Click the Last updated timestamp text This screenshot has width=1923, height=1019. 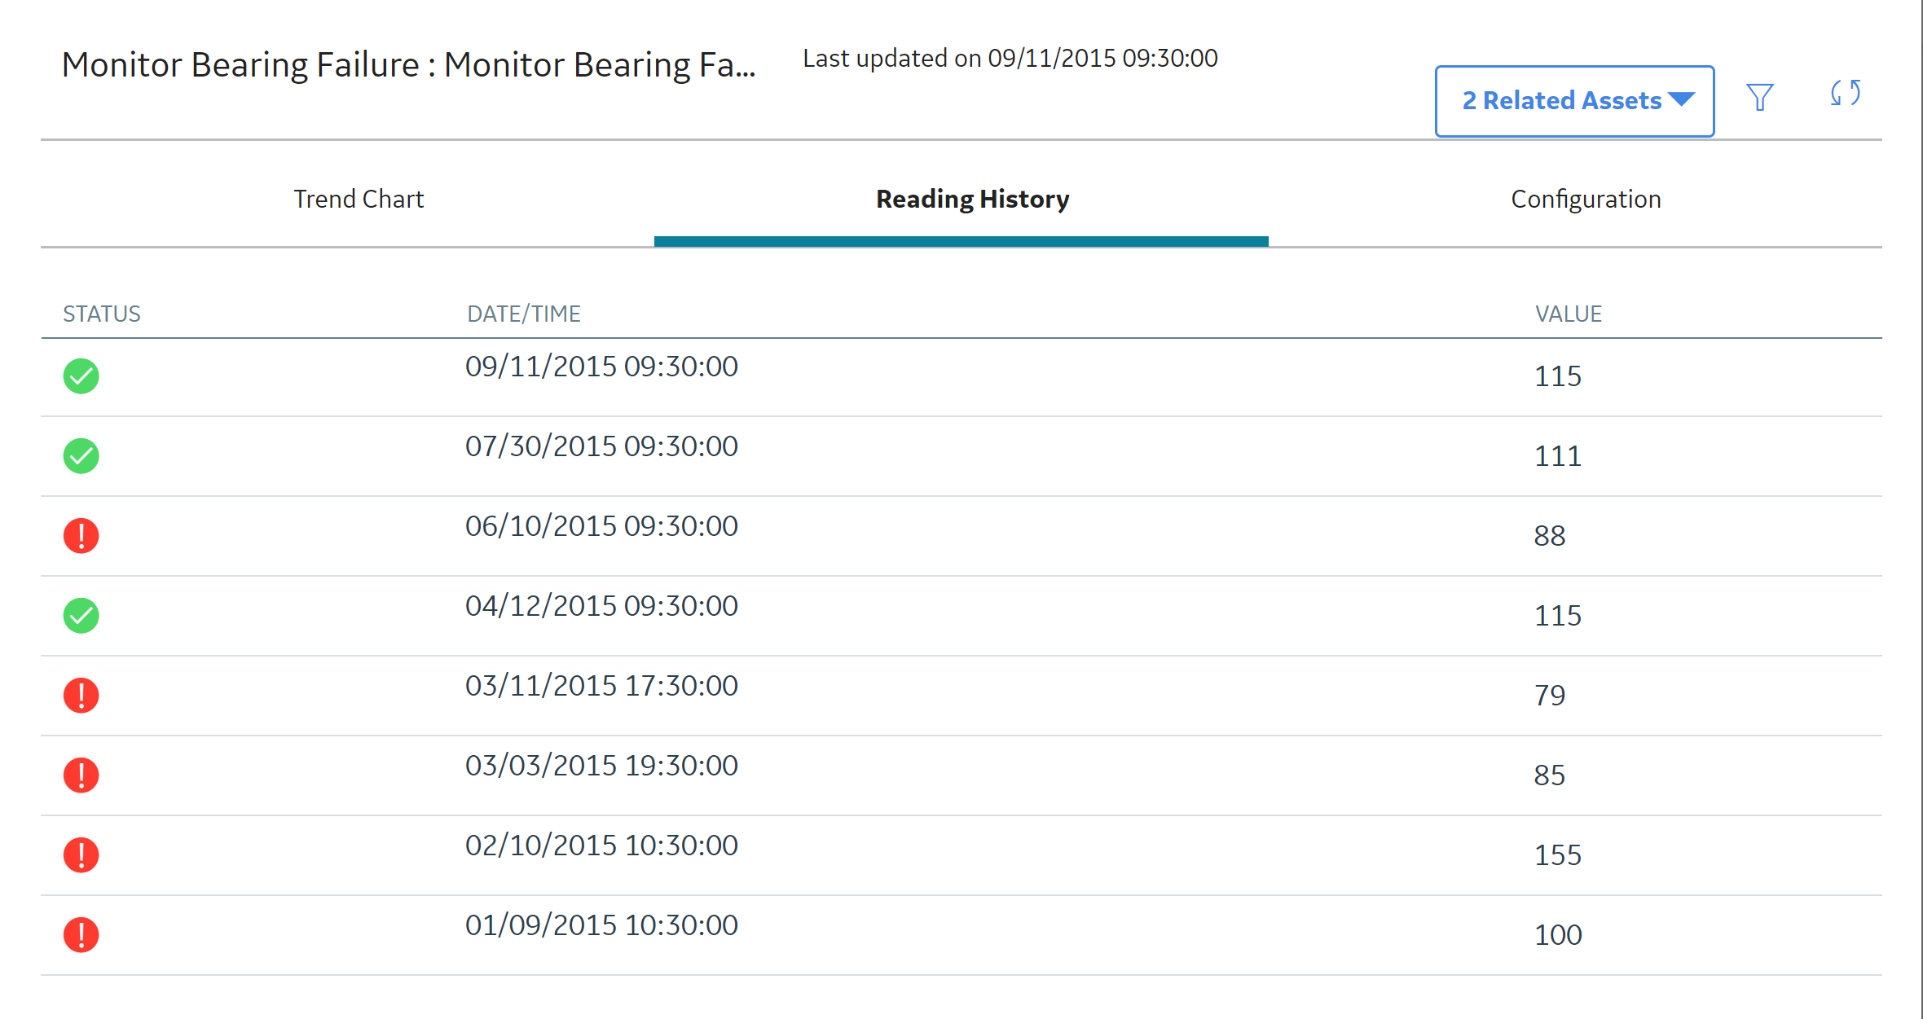(x=1010, y=59)
